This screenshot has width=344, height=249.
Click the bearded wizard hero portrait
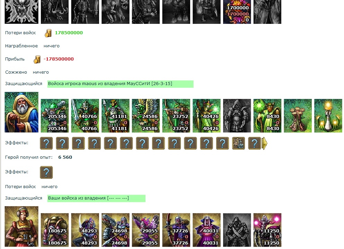21,112
